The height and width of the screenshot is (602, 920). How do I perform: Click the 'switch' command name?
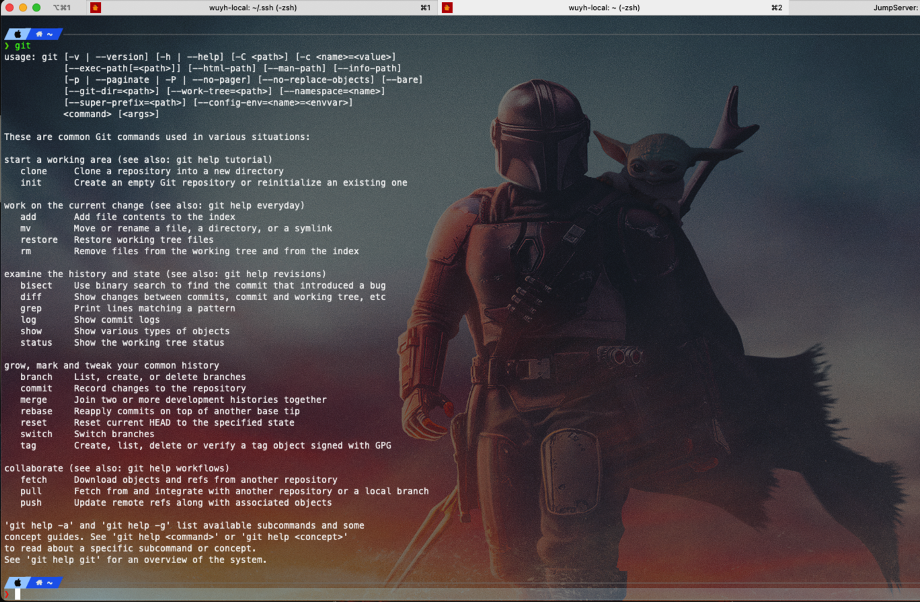pyautogui.click(x=36, y=435)
